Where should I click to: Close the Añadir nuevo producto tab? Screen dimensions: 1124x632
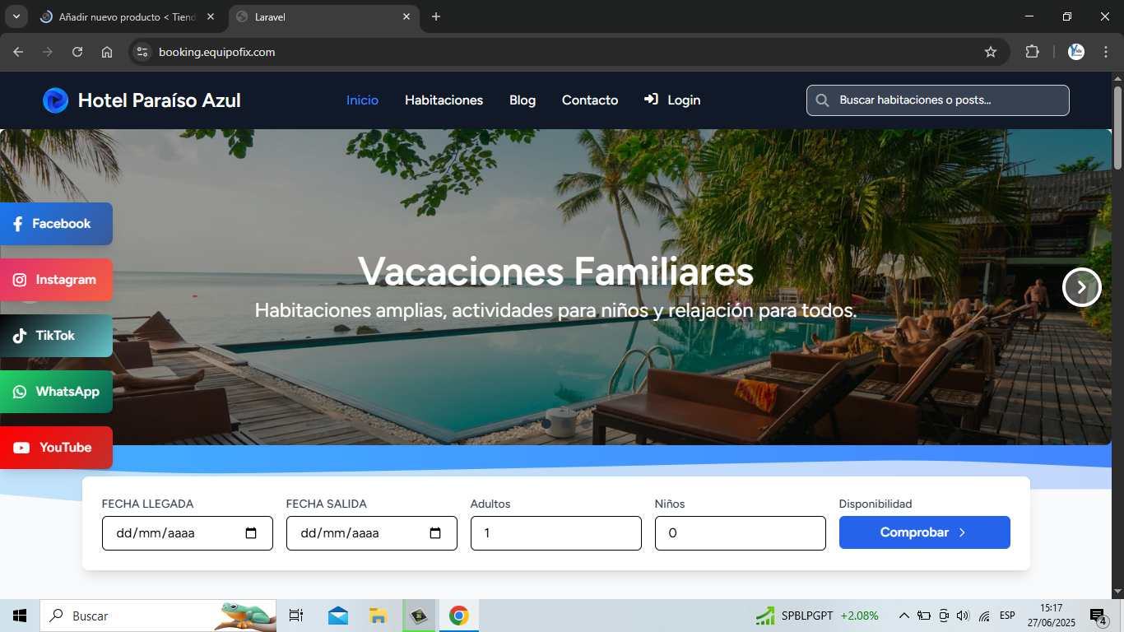tap(211, 16)
